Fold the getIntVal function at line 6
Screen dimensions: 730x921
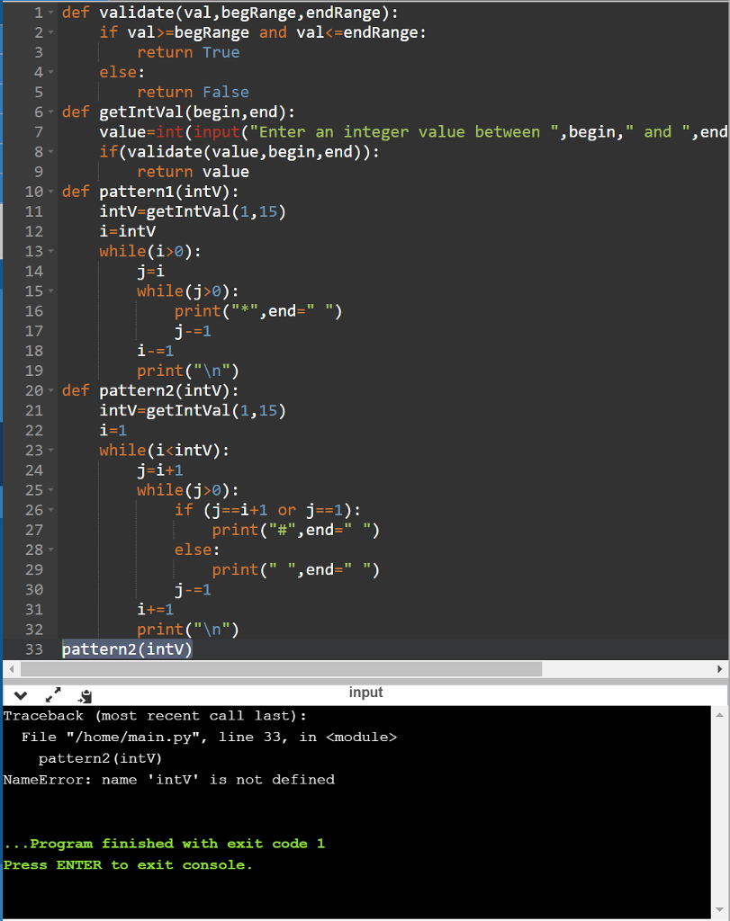coord(51,112)
